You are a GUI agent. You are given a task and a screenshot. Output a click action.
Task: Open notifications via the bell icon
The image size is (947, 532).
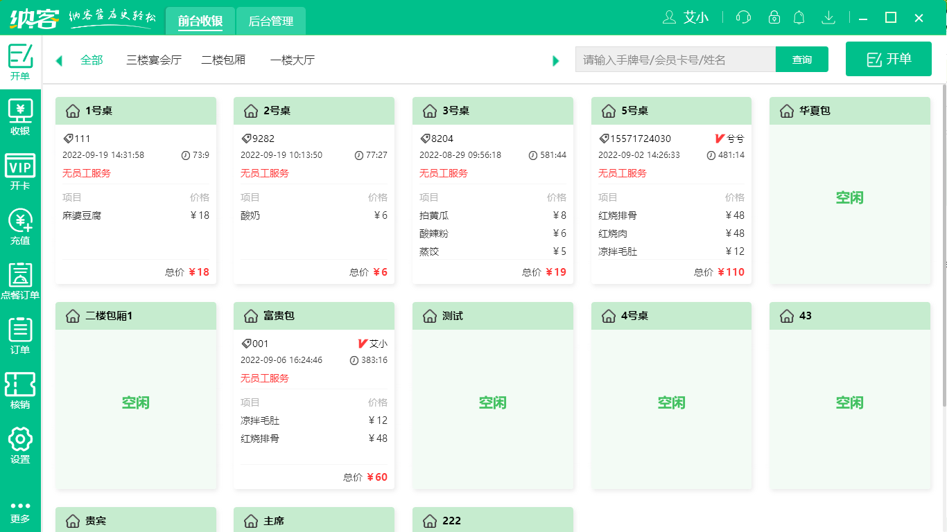(799, 17)
